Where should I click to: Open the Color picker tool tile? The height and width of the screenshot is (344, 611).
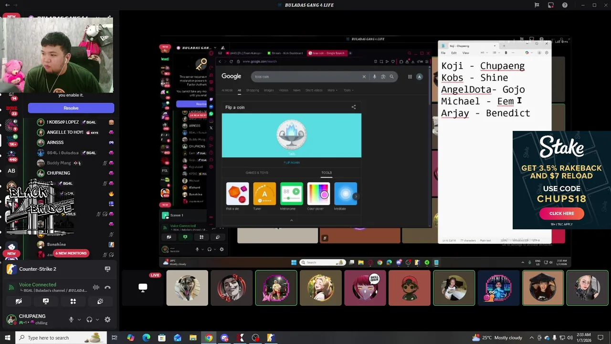click(318, 196)
